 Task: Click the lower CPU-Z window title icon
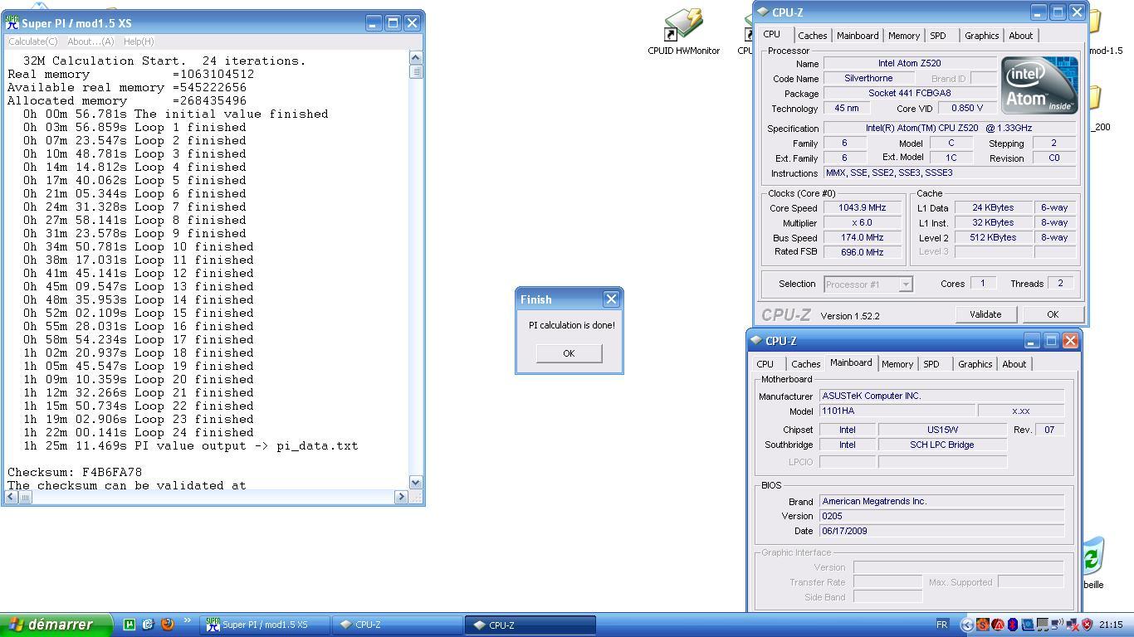756,341
